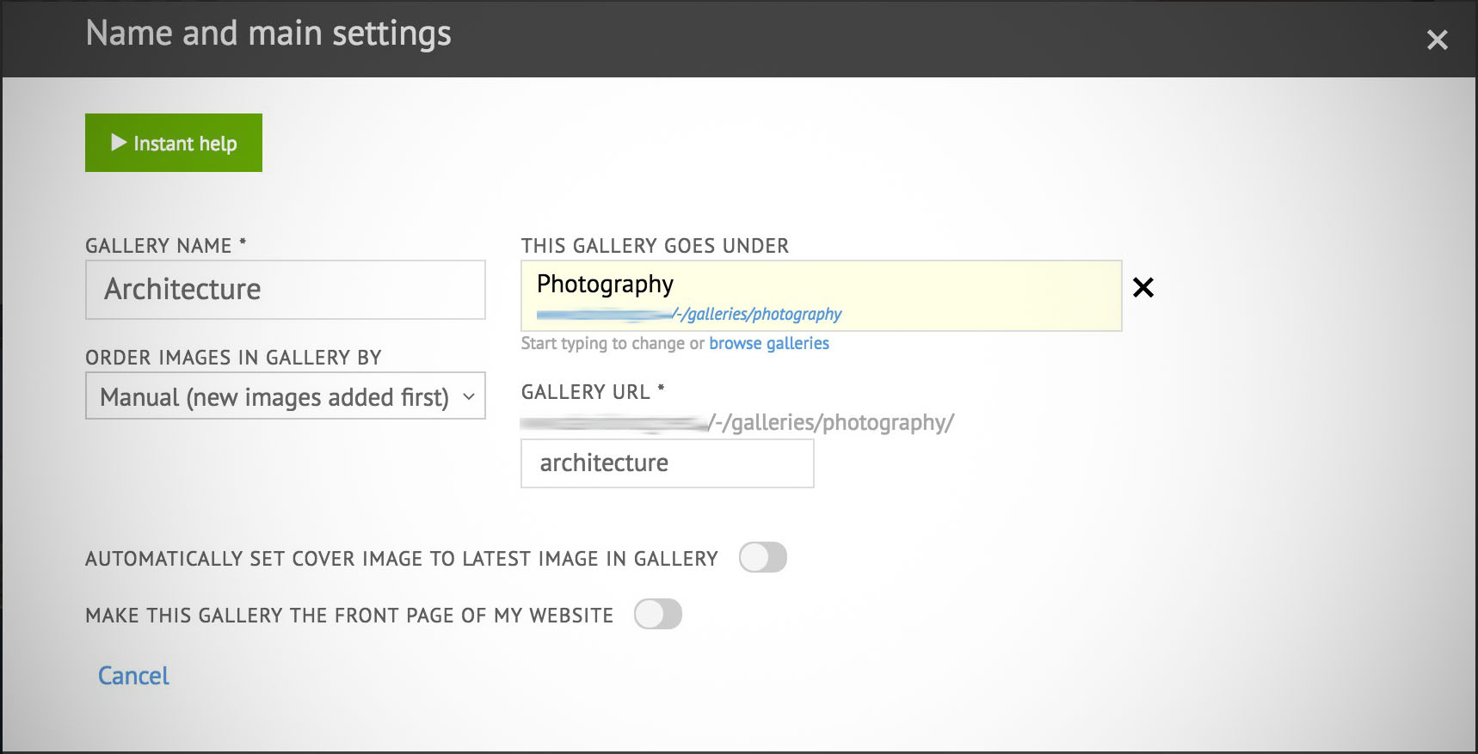
Task: Follow the browse galleries link
Action: pos(768,343)
